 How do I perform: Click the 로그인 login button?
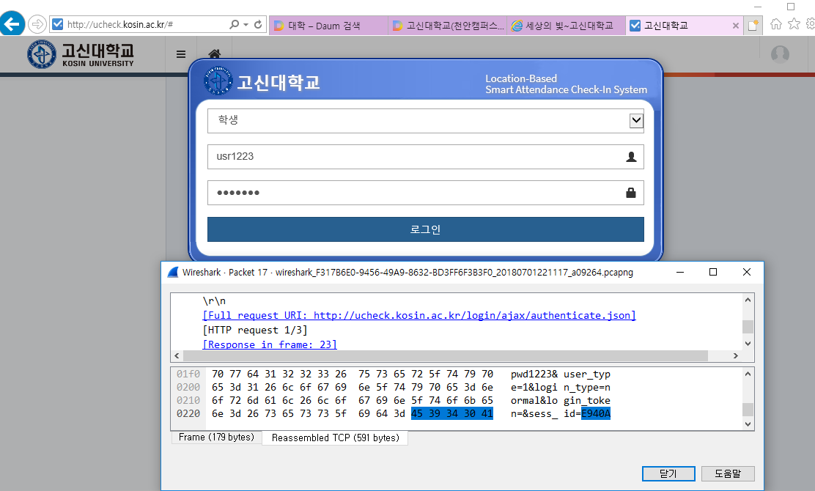[425, 229]
